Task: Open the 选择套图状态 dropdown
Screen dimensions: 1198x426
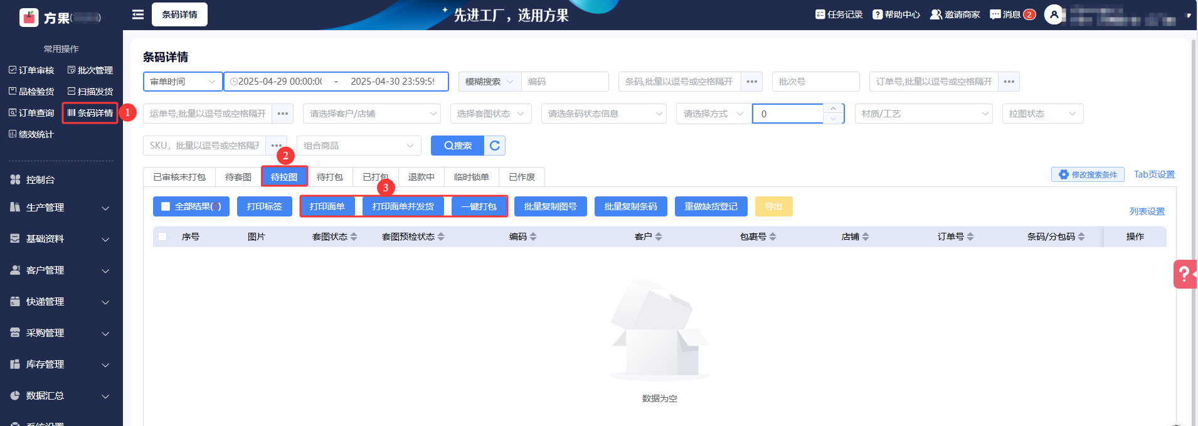Action: pos(490,114)
